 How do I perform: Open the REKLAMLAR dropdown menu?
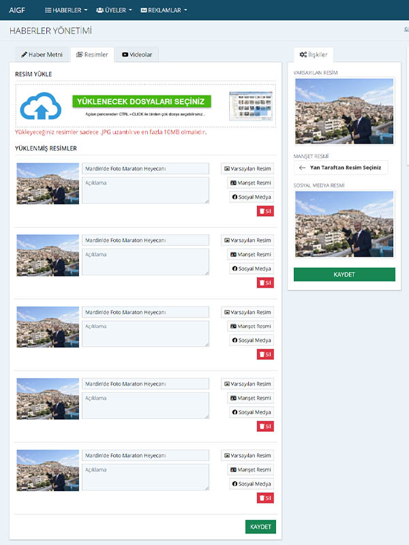[x=164, y=10]
